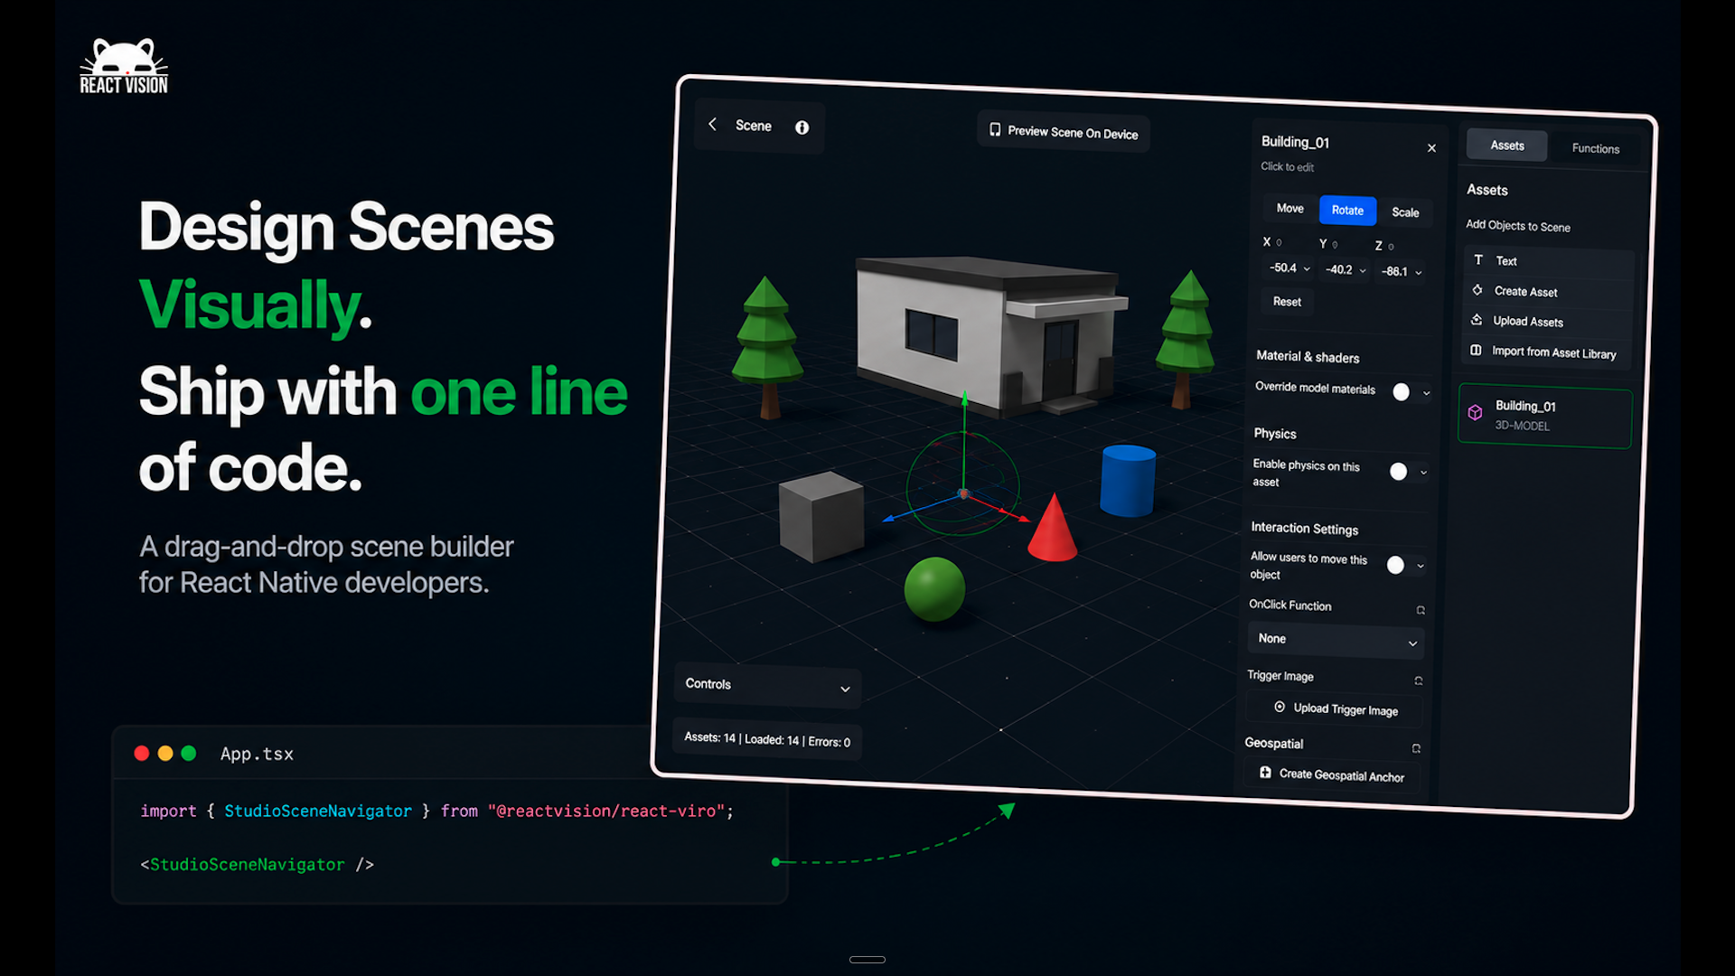Image resolution: width=1735 pixels, height=976 pixels.
Task: Toggle Enable physics on this asset
Action: [x=1398, y=471]
